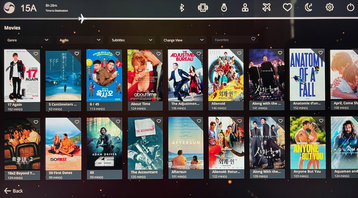This screenshot has width=358, height=198.
Task: Open the airplane flight map icon
Action: tap(266, 7)
